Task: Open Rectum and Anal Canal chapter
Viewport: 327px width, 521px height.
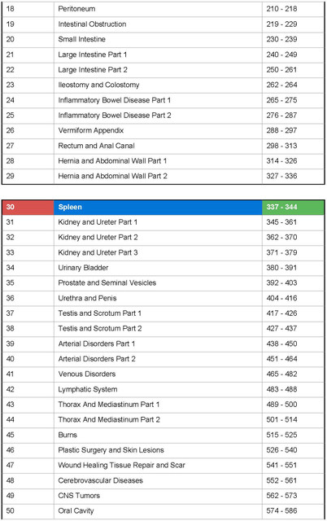Action: click(163, 146)
